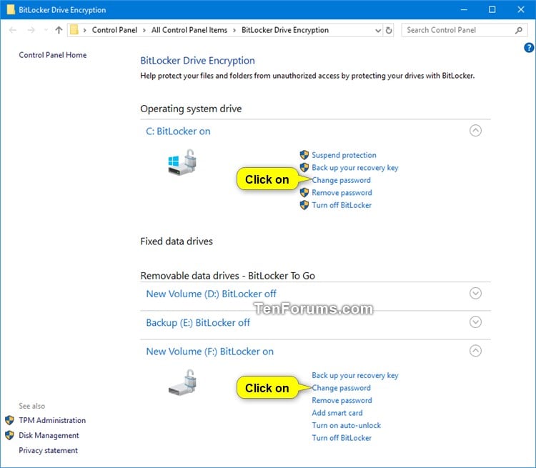This screenshot has height=468, width=536.
Task: Select BitLocker Drive Encryption breadcrumb
Action: tap(285, 30)
